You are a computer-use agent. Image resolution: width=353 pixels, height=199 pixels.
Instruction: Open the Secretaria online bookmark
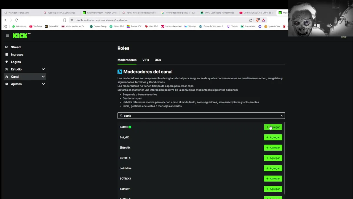click(171, 27)
